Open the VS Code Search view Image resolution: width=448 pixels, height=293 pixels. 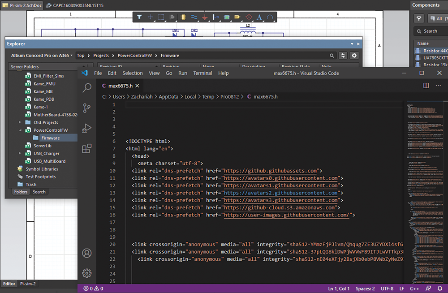[x=87, y=88]
